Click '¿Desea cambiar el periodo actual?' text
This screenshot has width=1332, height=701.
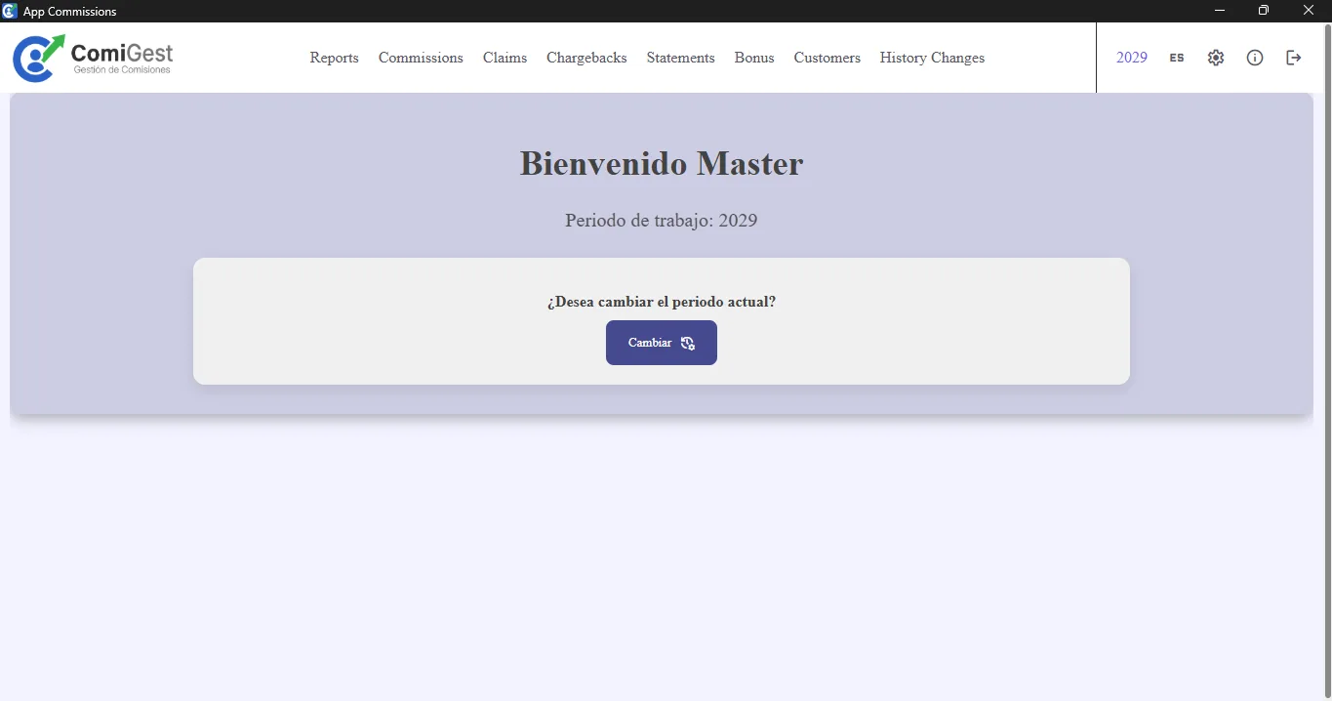[x=662, y=302]
